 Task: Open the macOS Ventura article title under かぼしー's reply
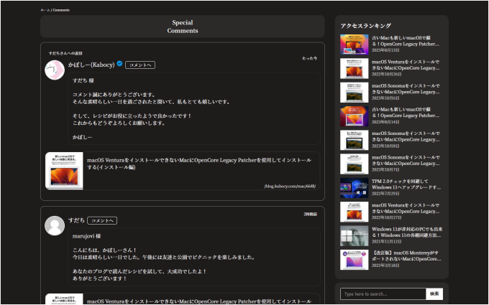(x=199, y=164)
